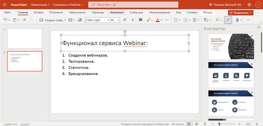Screen dimensions: 263x126
Task: Click Покупка Microsoft 365 link
Action: tap(225, 5)
